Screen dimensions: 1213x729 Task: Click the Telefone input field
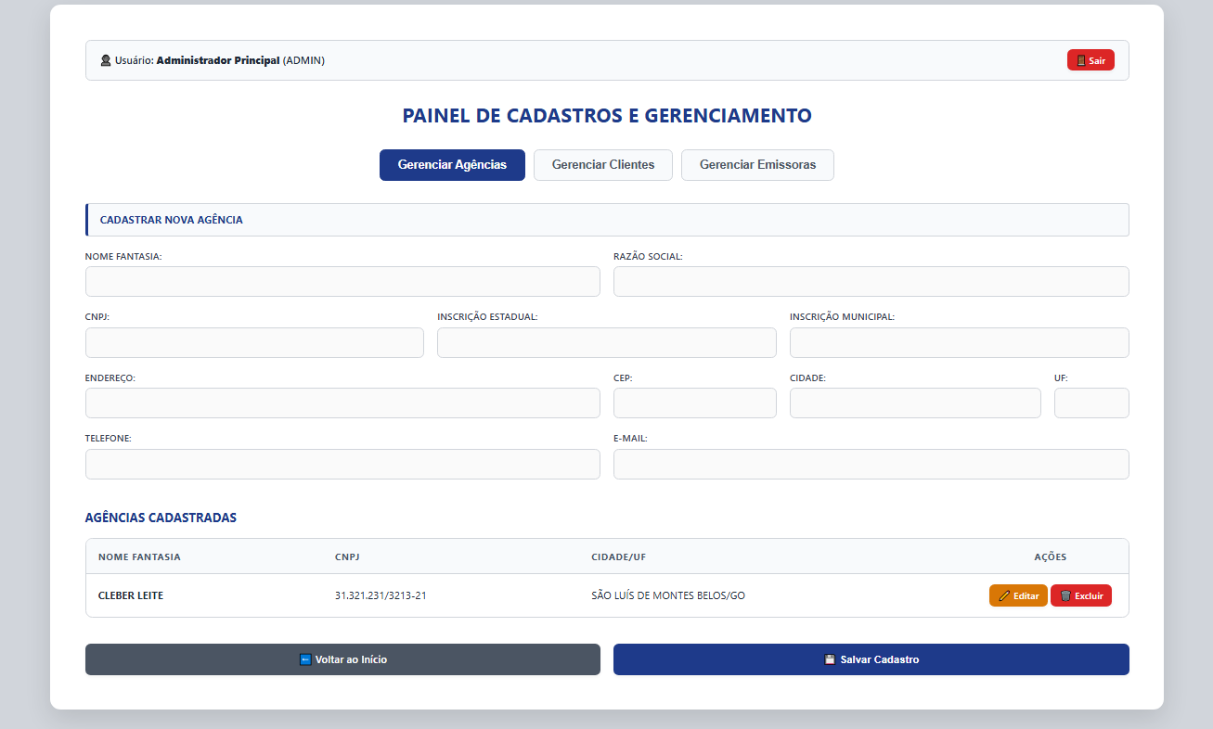click(x=342, y=465)
